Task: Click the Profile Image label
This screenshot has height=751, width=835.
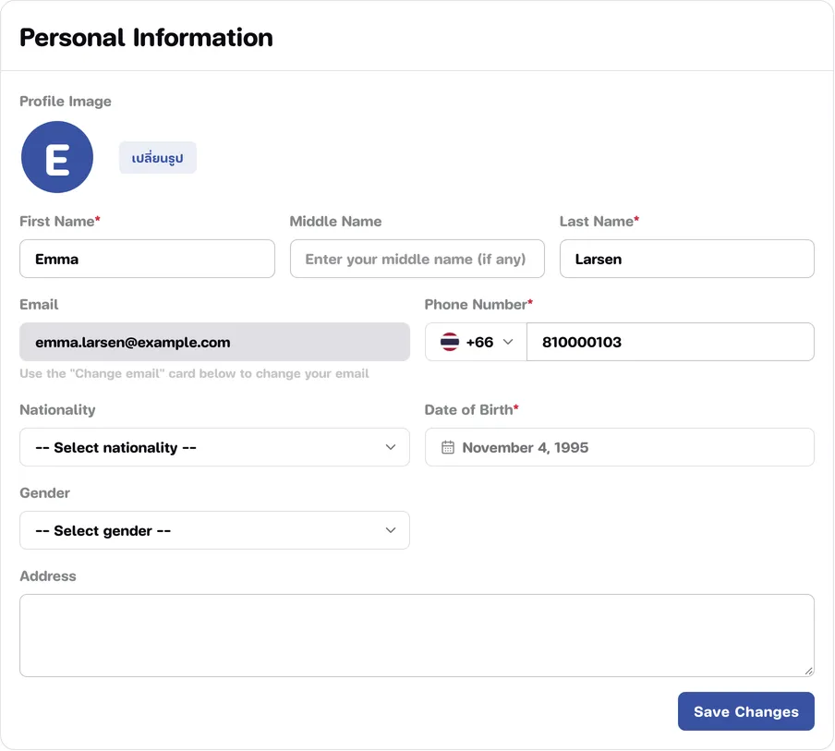Action: pyautogui.click(x=66, y=102)
